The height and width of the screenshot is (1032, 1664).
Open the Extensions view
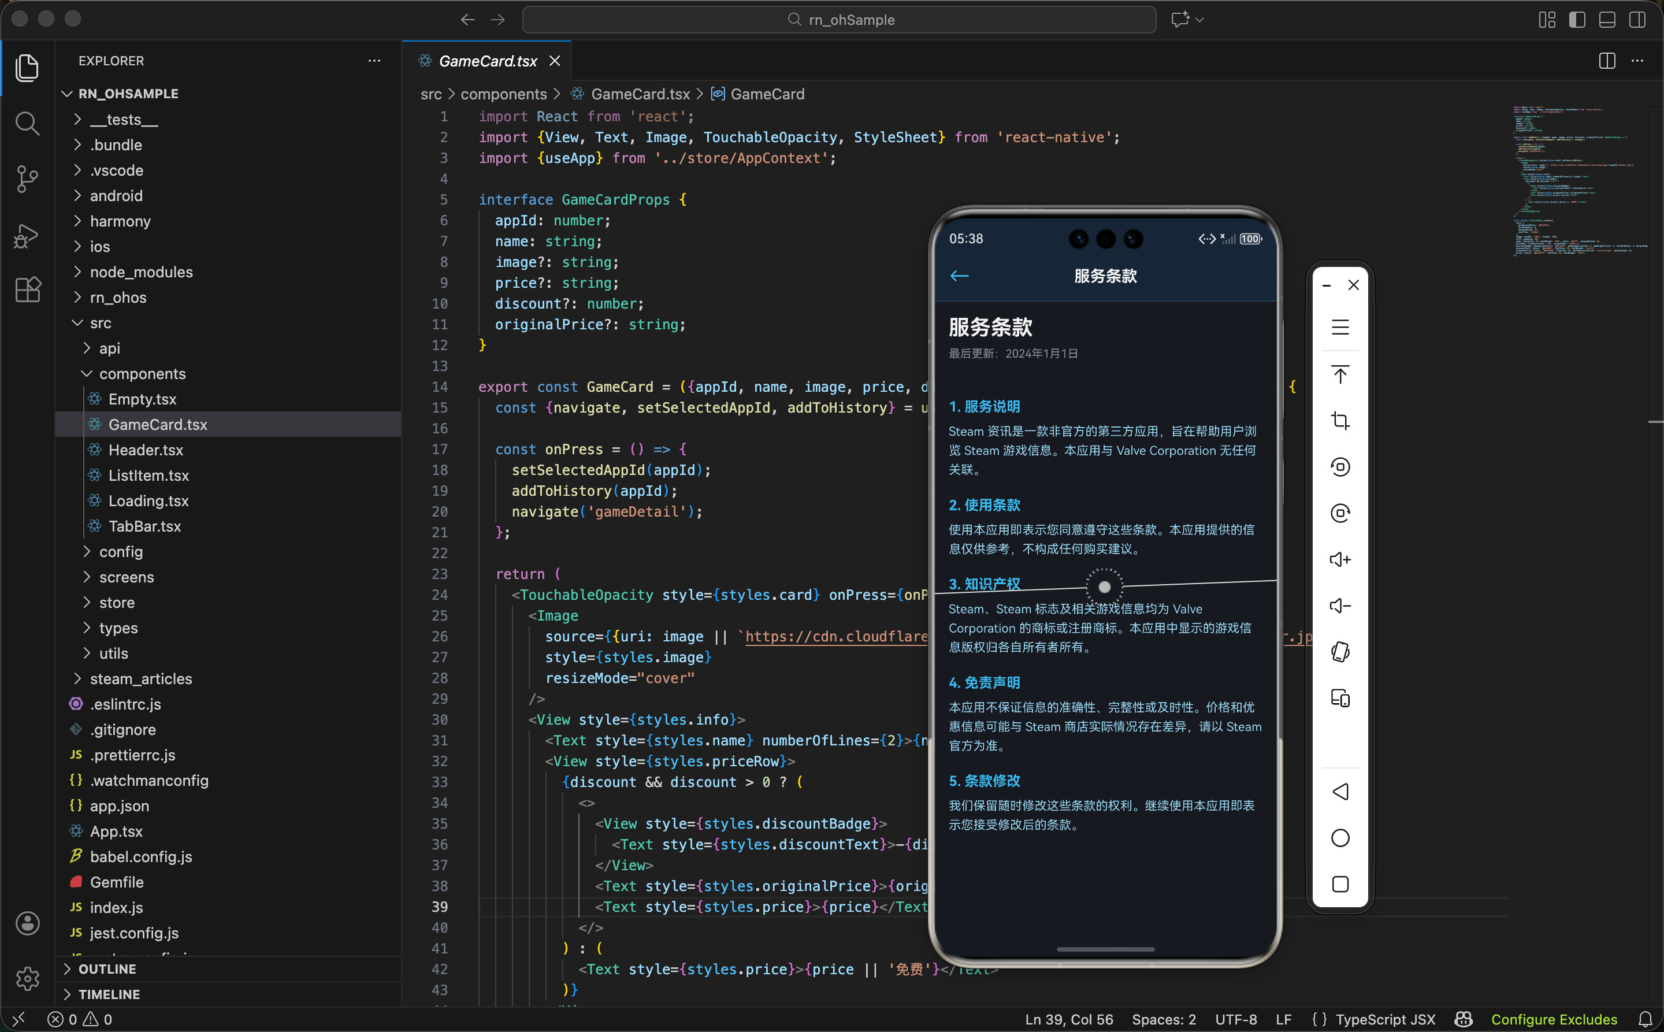tap(27, 290)
